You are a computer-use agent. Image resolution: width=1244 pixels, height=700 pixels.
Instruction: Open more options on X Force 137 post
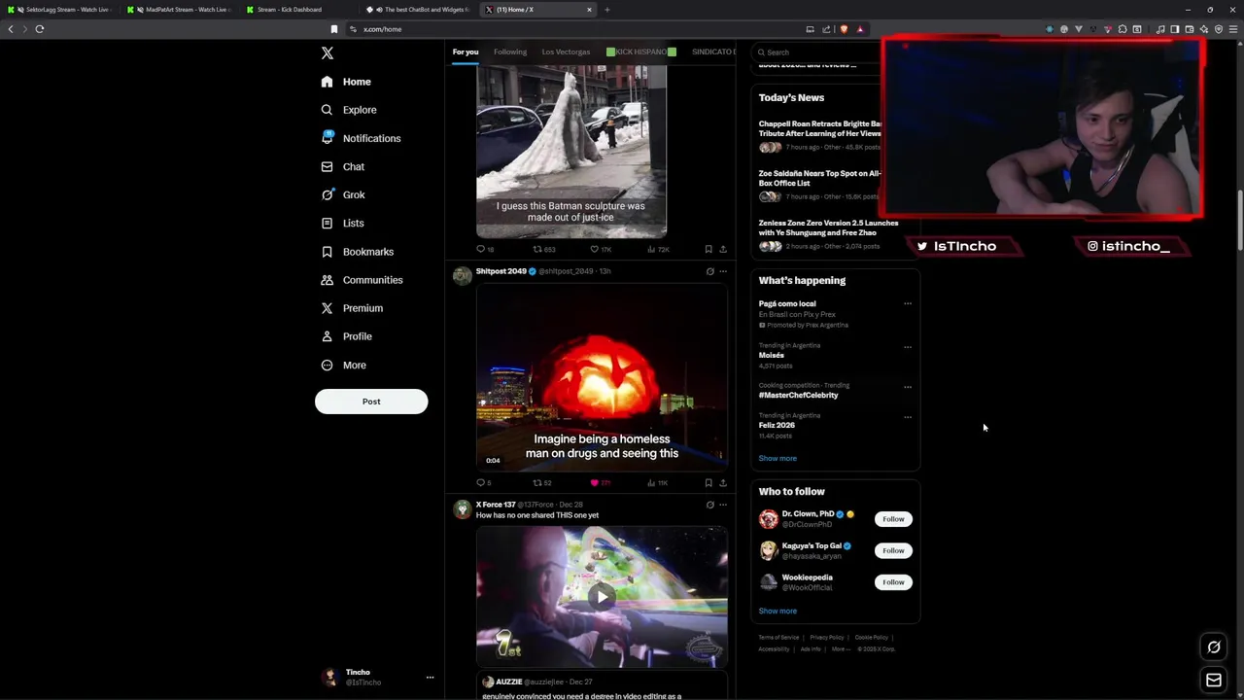[x=722, y=505]
